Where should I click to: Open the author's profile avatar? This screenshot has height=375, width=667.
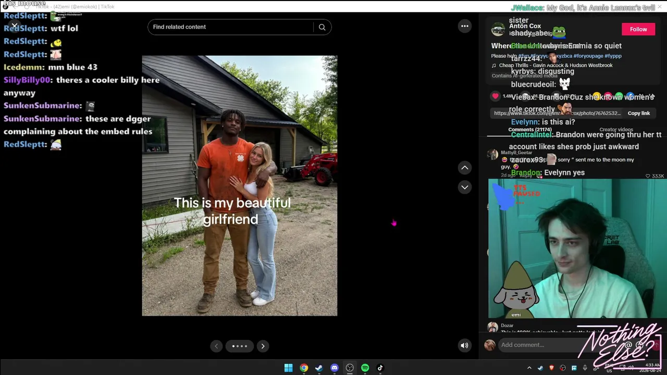point(498,29)
